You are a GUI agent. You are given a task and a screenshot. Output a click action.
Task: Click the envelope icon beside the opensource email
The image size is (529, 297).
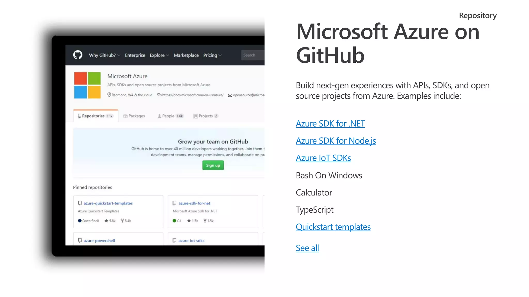click(230, 95)
